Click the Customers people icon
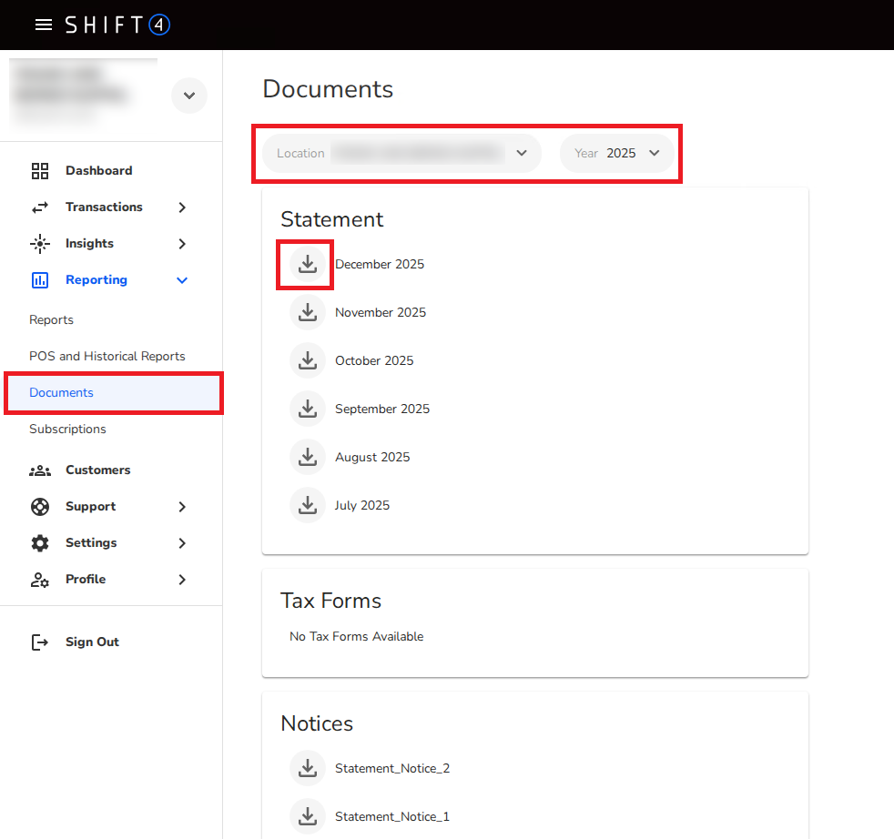The height and width of the screenshot is (839, 894). pos(40,470)
